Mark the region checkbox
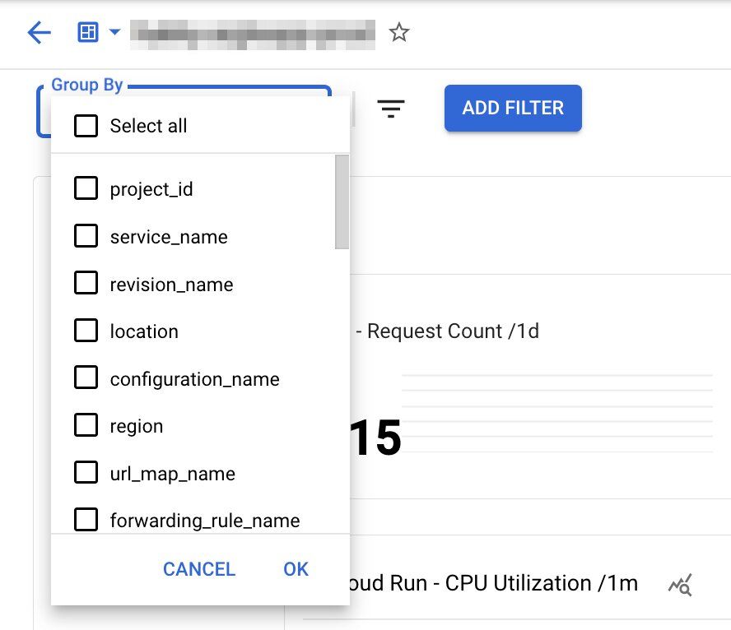 86,426
